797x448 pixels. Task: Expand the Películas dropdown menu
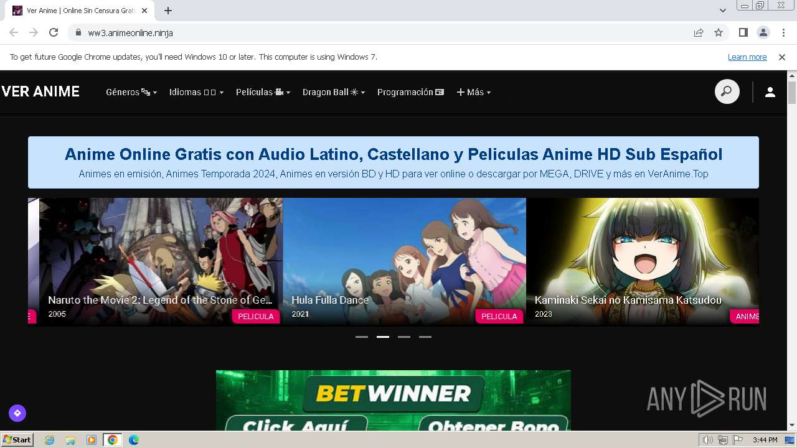tap(263, 92)
